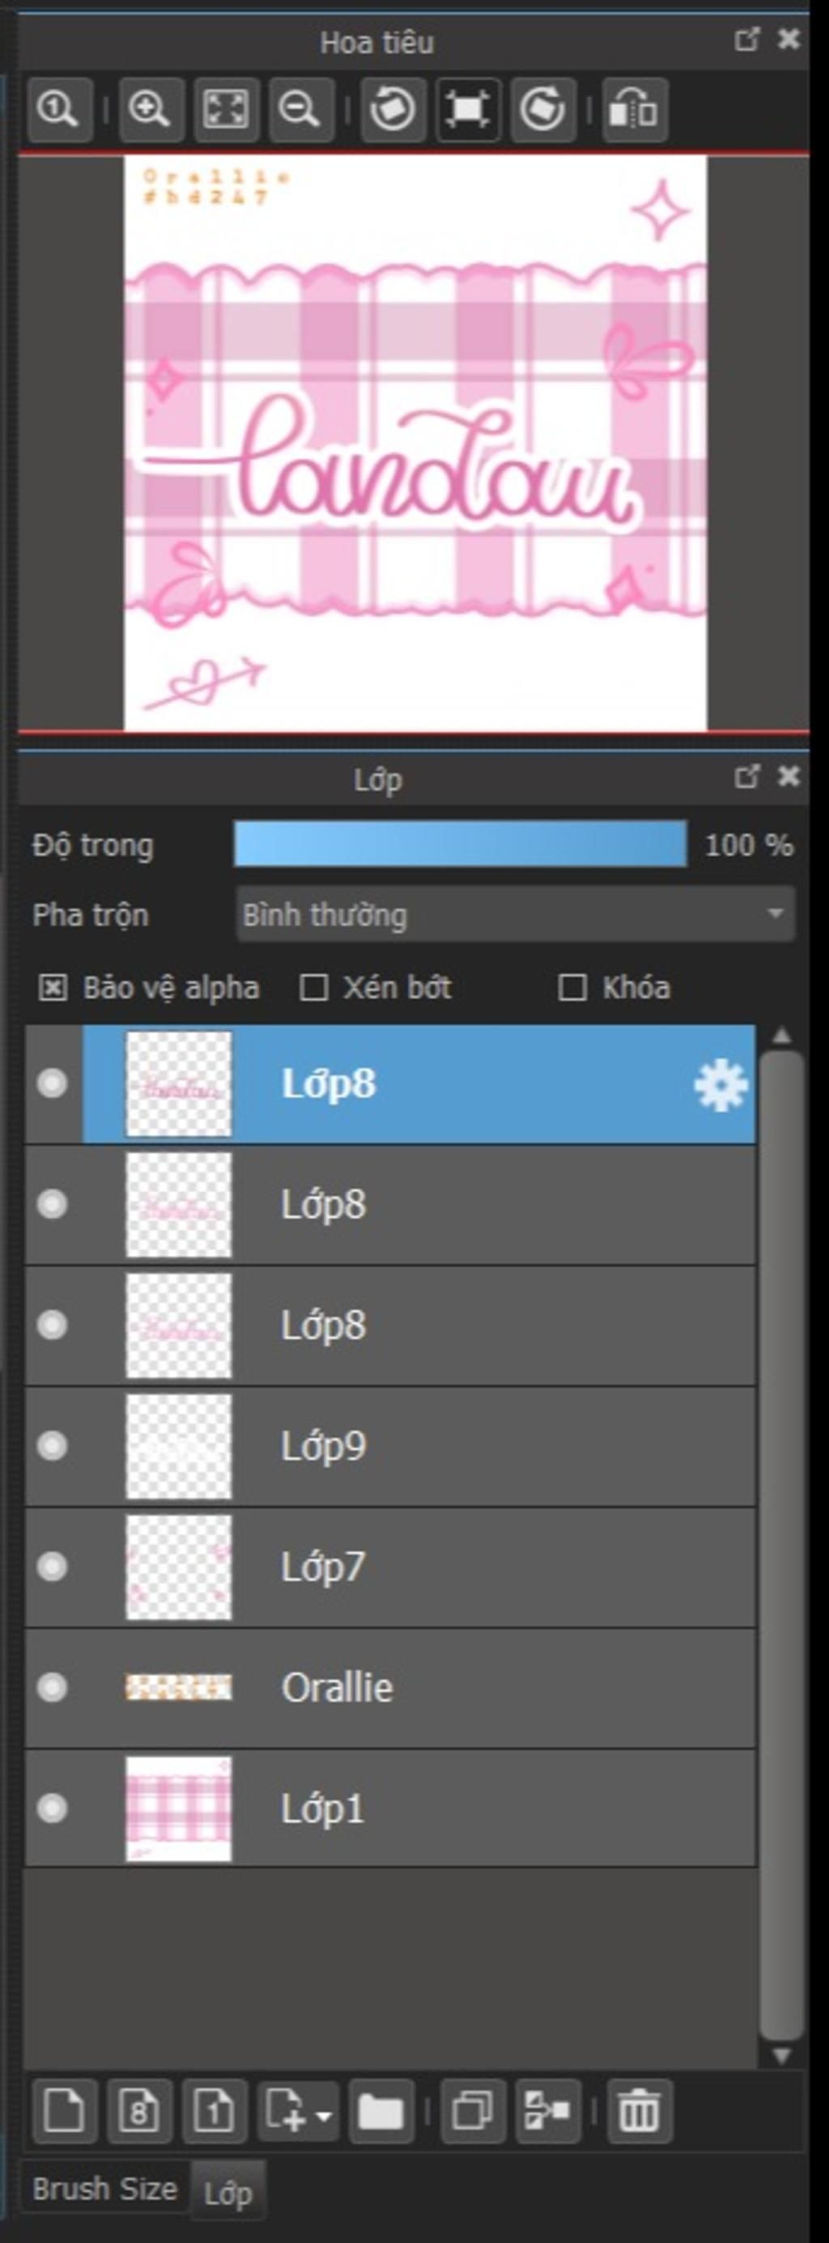This screenshot has height=2243, width=829.
Task: Flip canvas view horizontally icon
Action: coord(635,109)
